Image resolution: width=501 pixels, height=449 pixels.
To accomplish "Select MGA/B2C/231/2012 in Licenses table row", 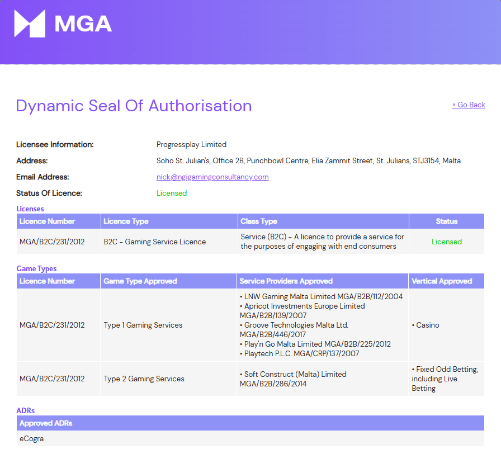I will [x=52, y=242].
